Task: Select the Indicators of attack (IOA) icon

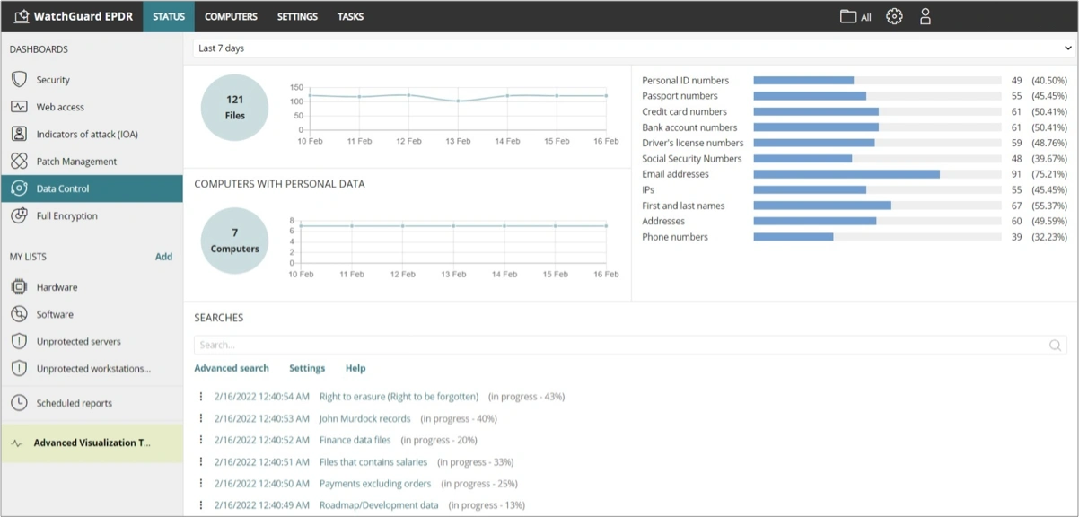Action: [19, 134]
